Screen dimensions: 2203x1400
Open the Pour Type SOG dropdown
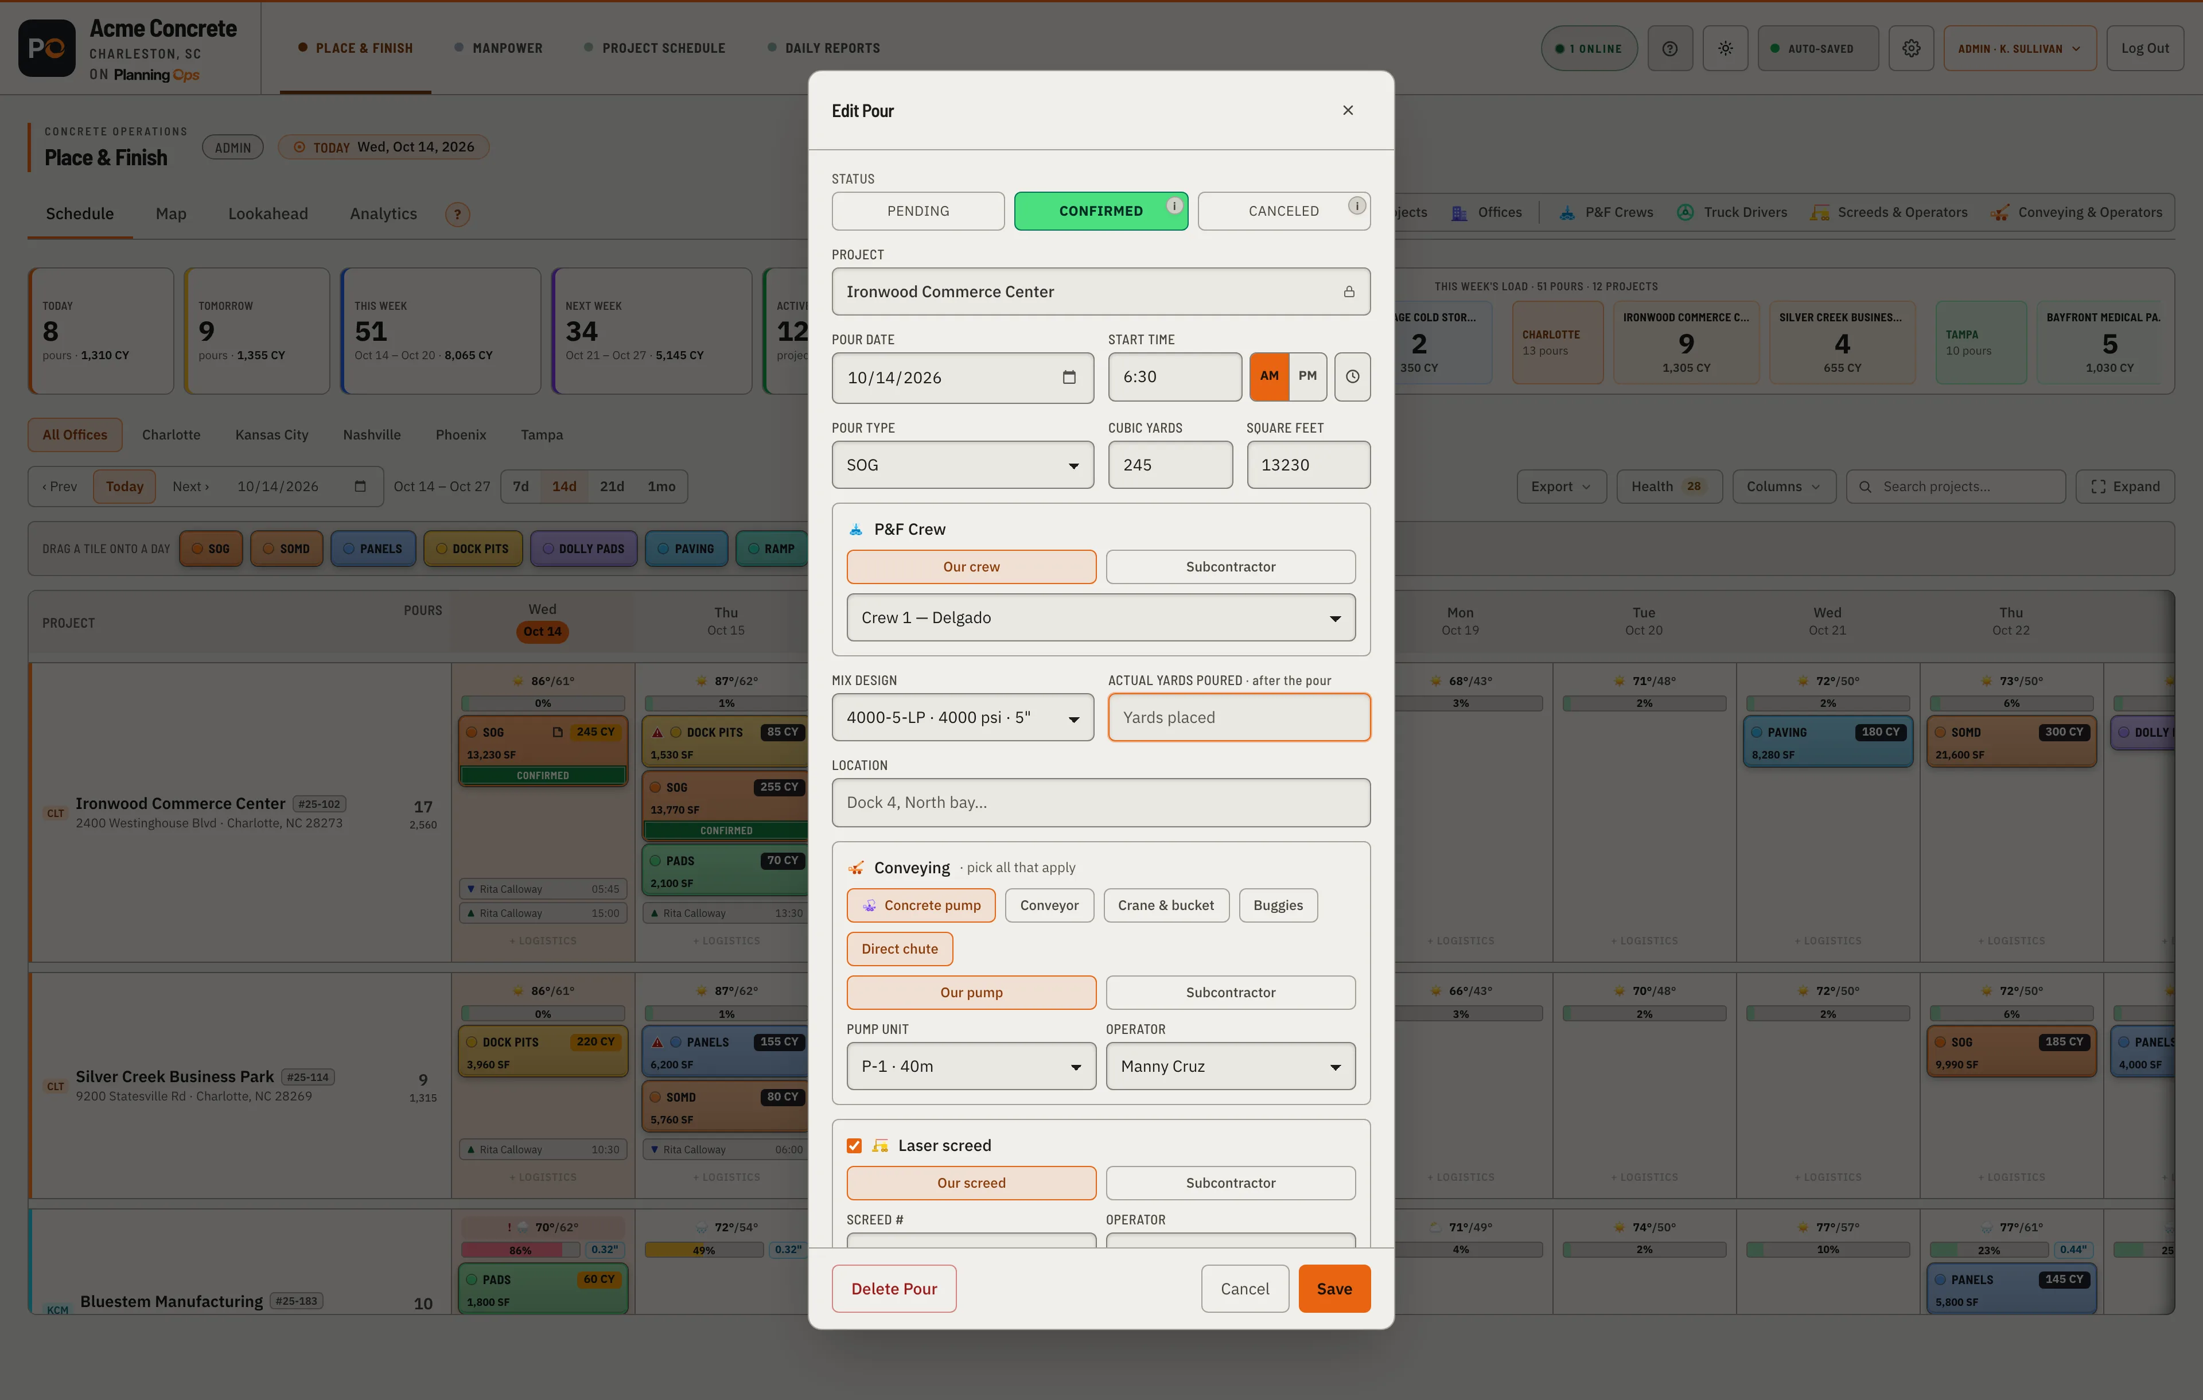[963, 465]
